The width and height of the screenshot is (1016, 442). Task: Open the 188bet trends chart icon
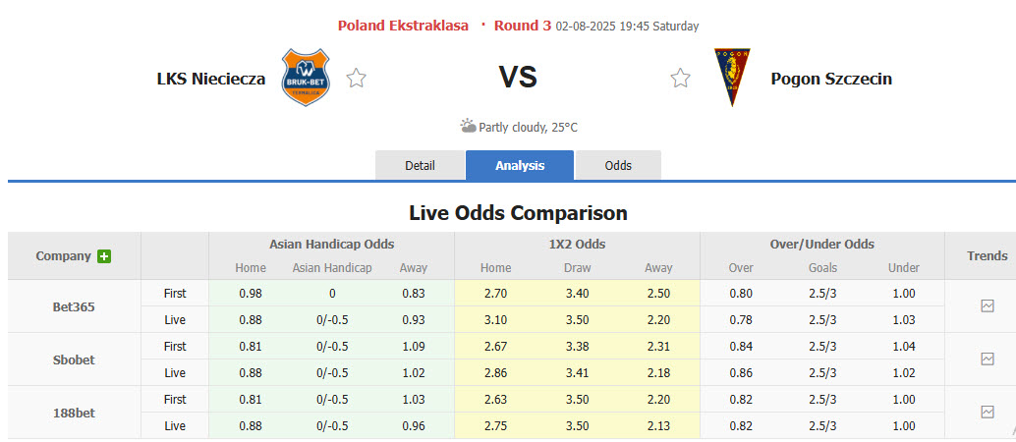tap(988, 413)
